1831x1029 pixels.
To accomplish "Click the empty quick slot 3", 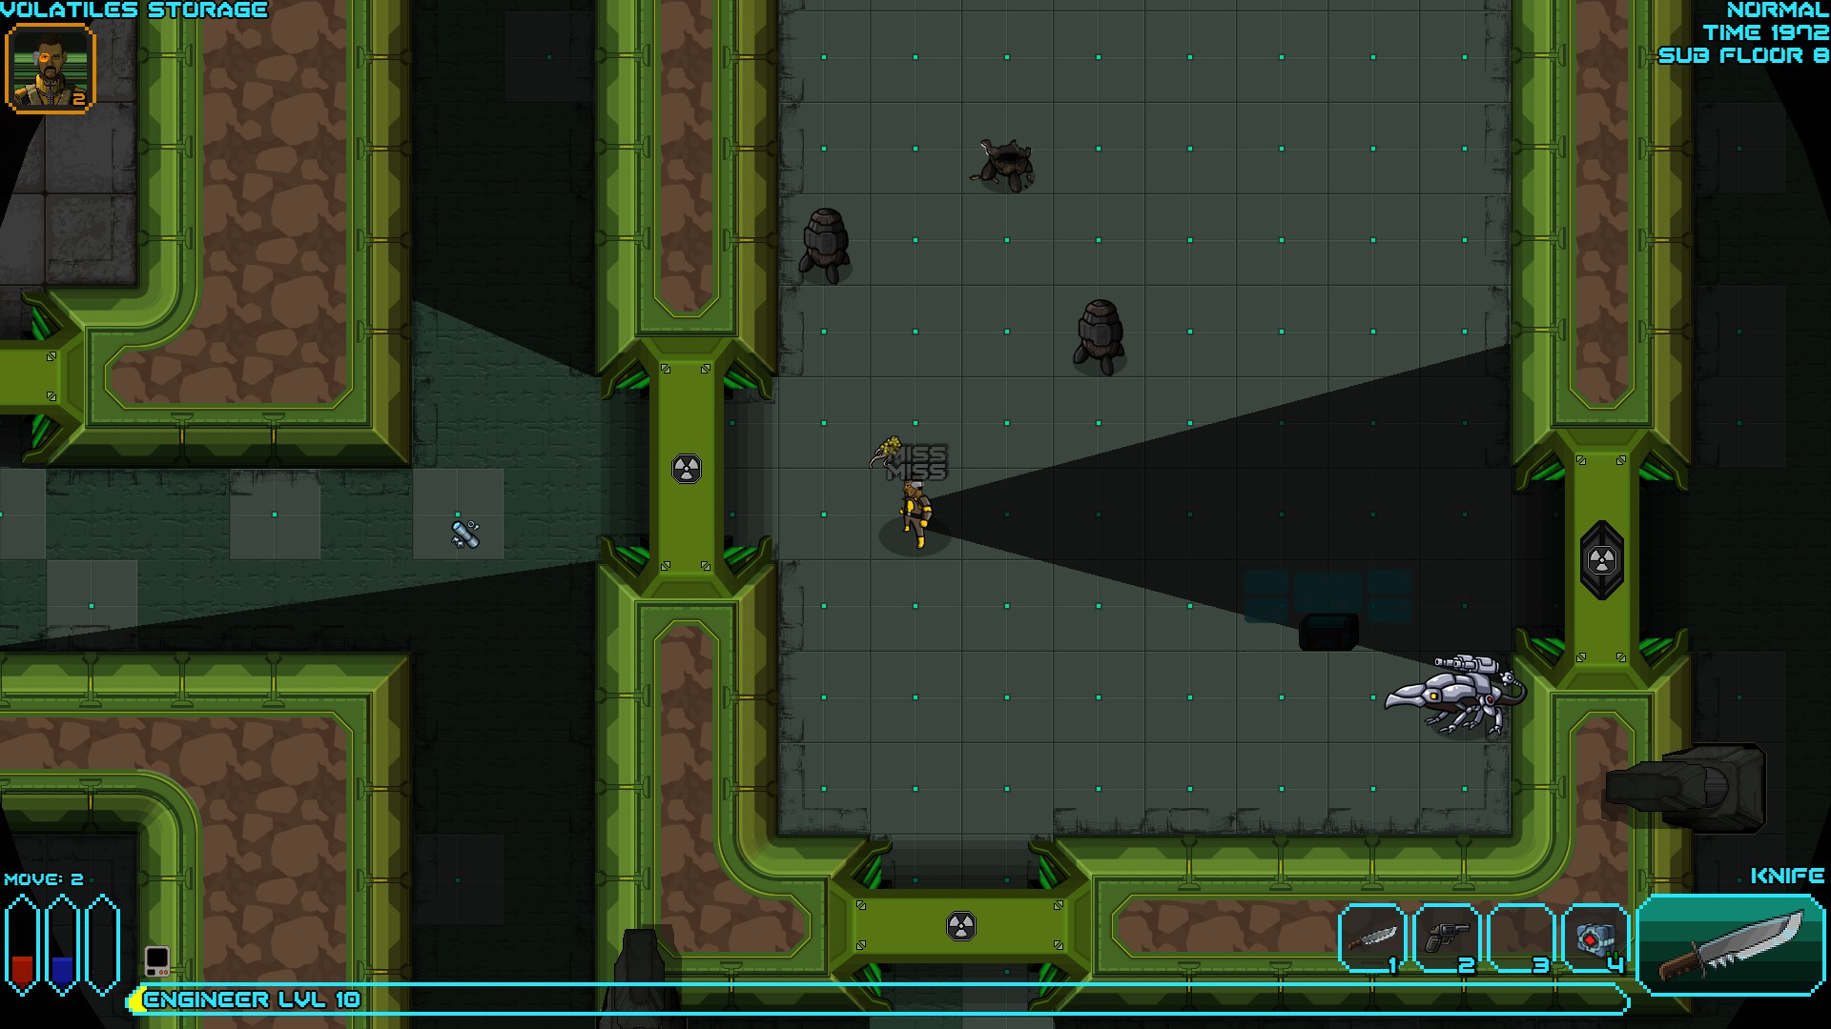I will [1520, 938].
